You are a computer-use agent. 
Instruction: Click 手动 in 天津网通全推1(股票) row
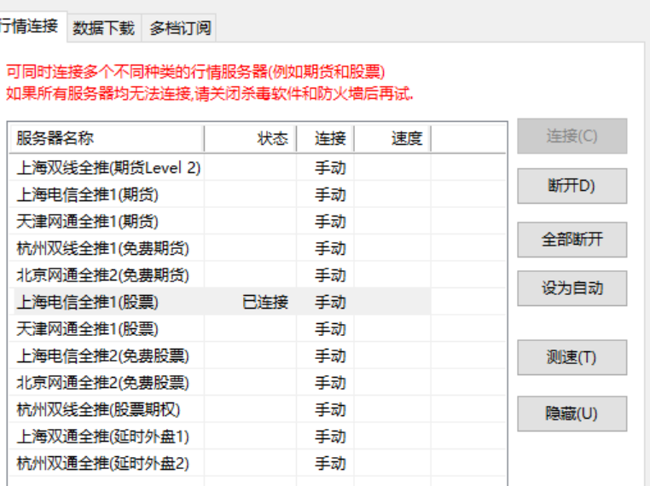point(330,329)
